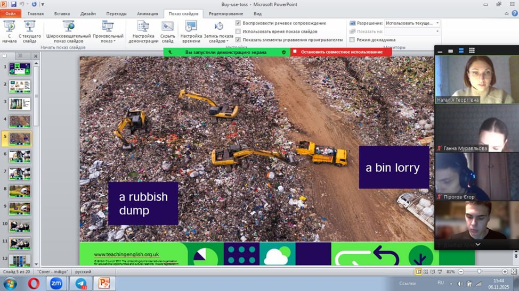Switch Zoom panel to single video view
The image size is (519, 291).
[450, 51]
